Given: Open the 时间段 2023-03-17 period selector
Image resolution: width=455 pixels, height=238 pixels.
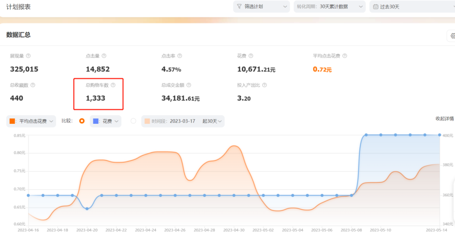Looking at the screenshot, I should [x=183, y=121].
